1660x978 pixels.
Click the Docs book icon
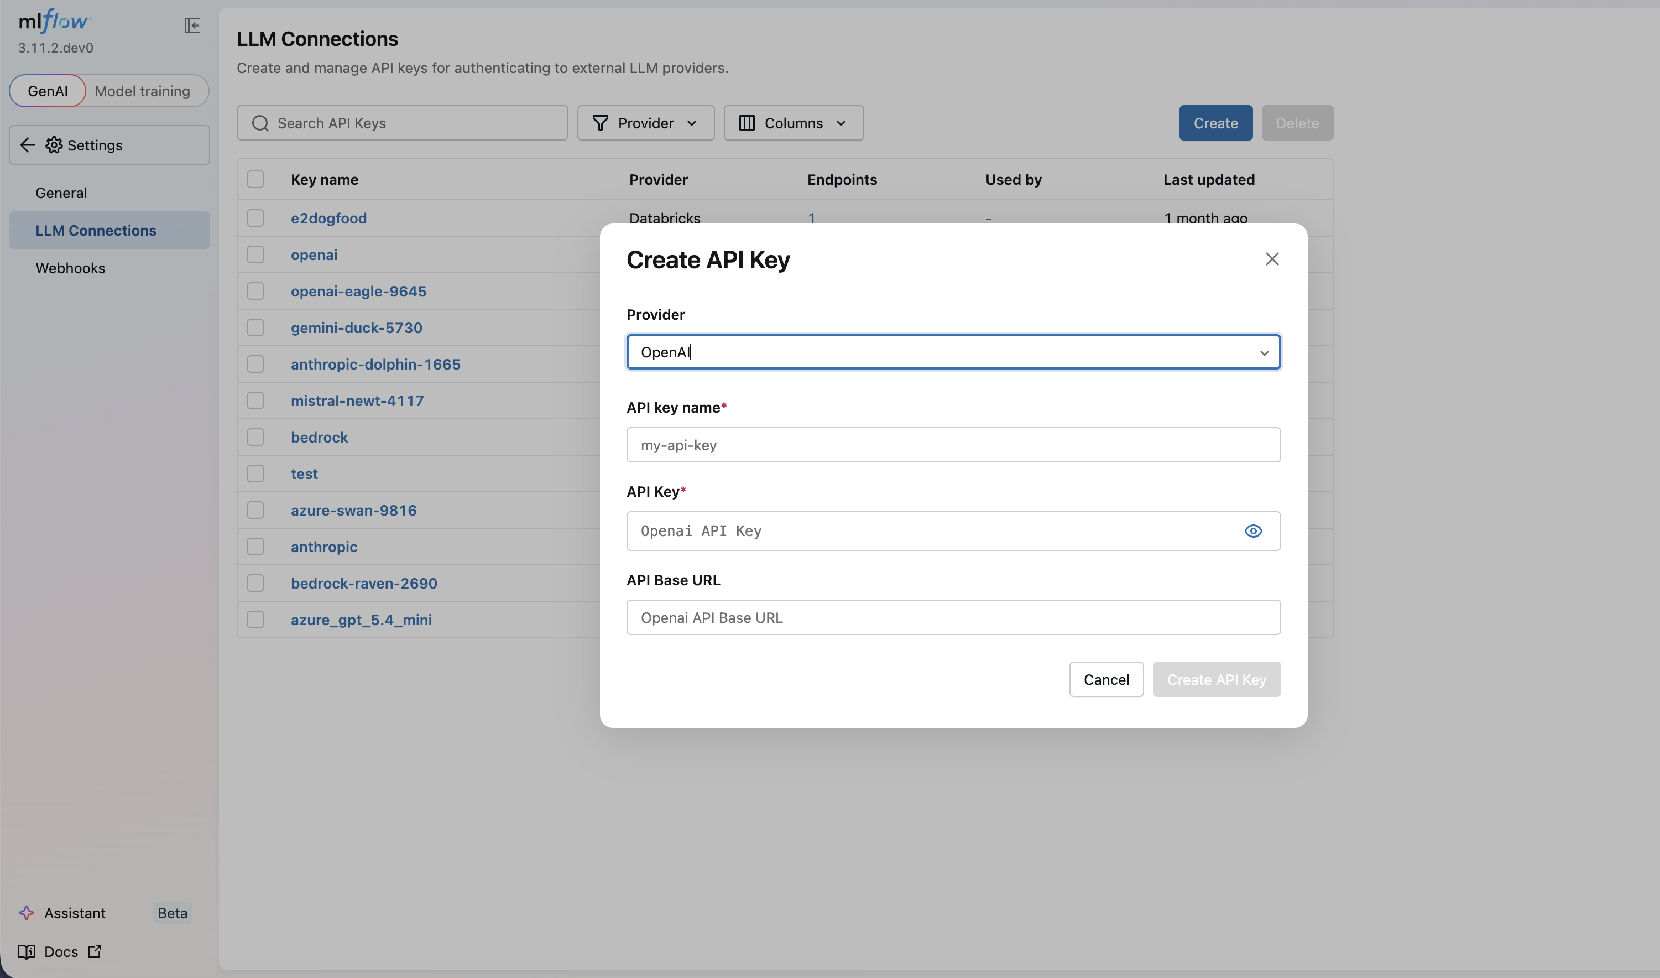[27, 951]
